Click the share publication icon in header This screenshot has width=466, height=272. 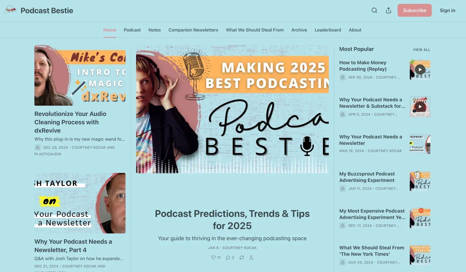point(388,10)
